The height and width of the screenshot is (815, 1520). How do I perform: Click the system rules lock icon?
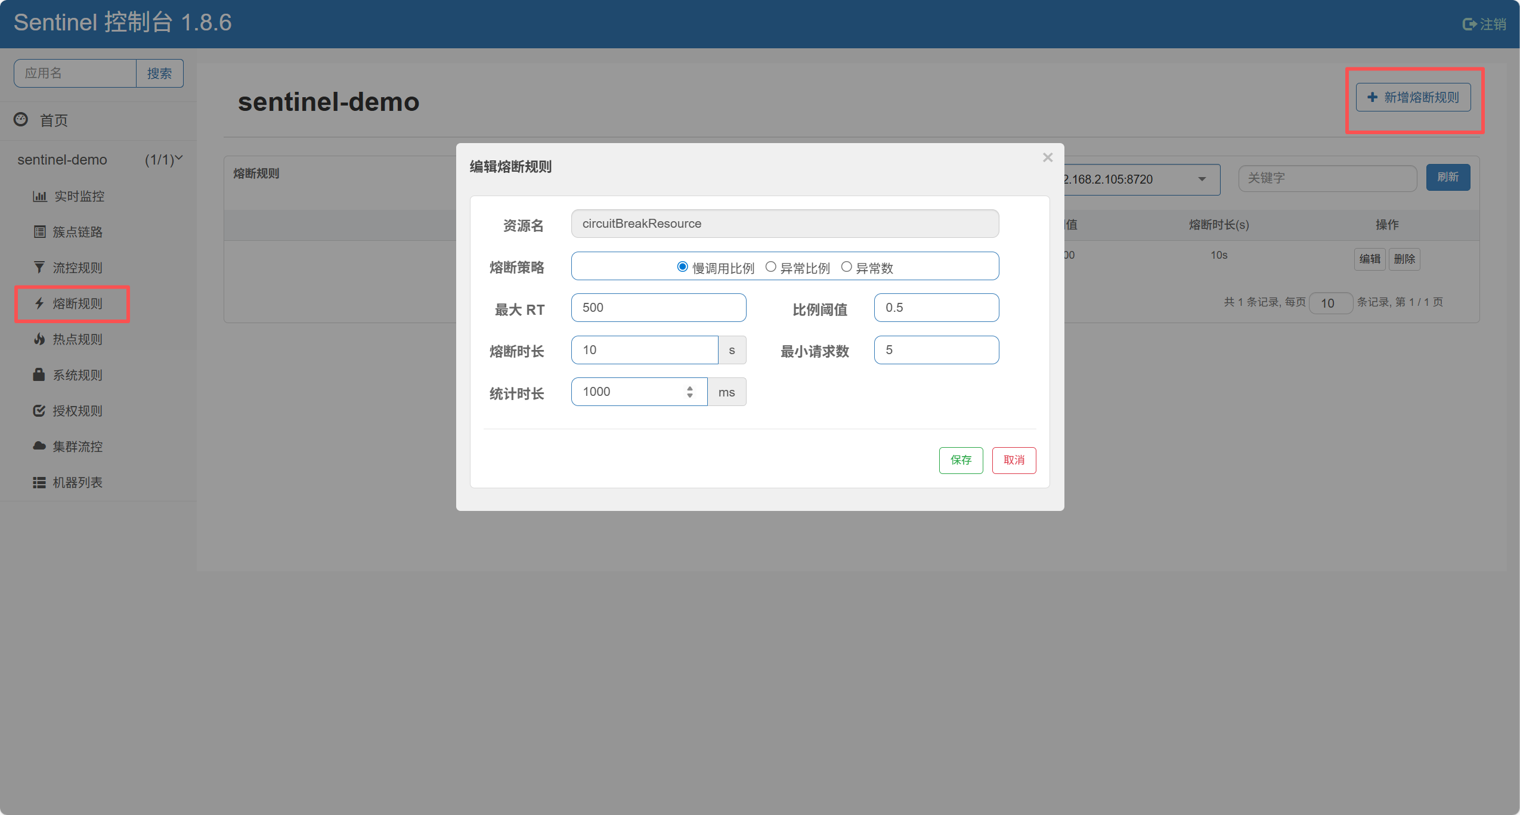click(x=39, y=374)
